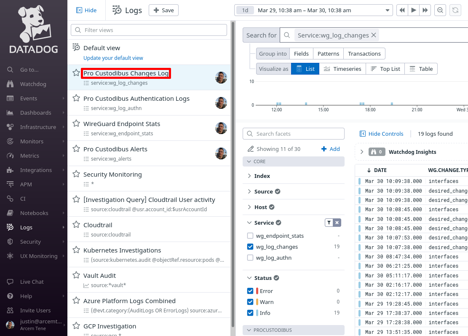
Task: Open the Pro Custodibus Alerts saved view
Action: [x=115, y=149]
